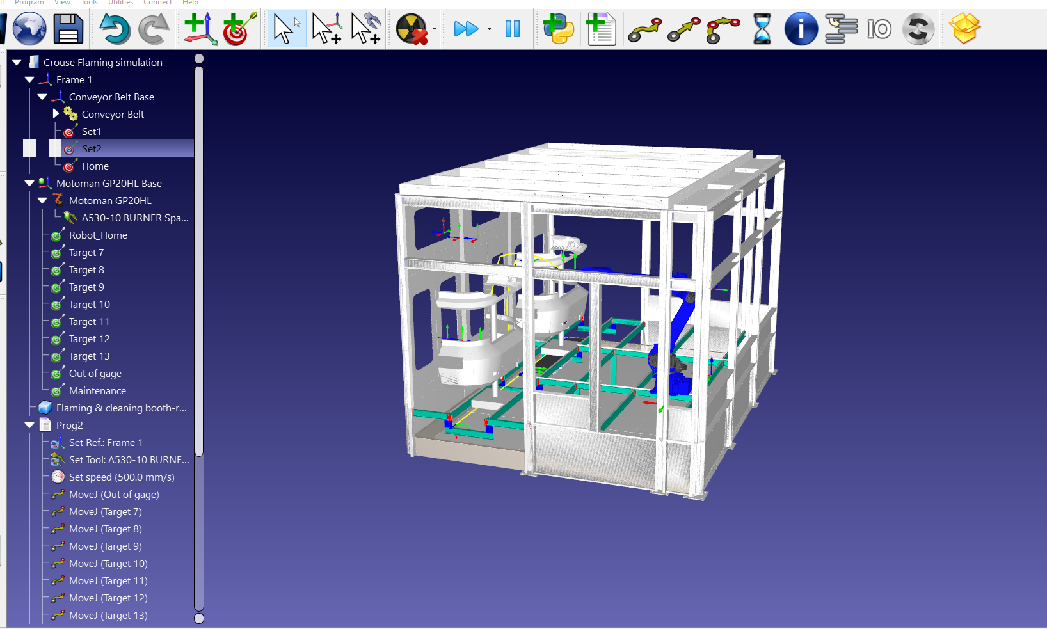Choose the Move tool frames (TCP) tool
1047x629 pixels.
click(x=366, y=29)
